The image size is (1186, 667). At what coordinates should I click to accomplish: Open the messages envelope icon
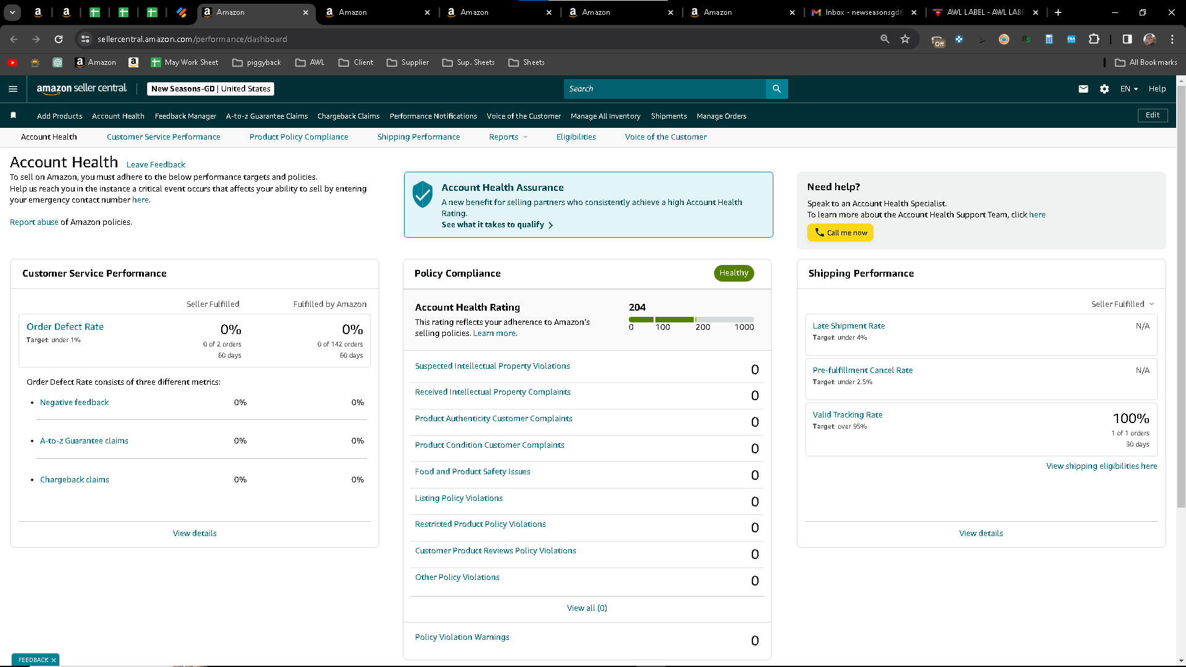(x=1083, y=89)
